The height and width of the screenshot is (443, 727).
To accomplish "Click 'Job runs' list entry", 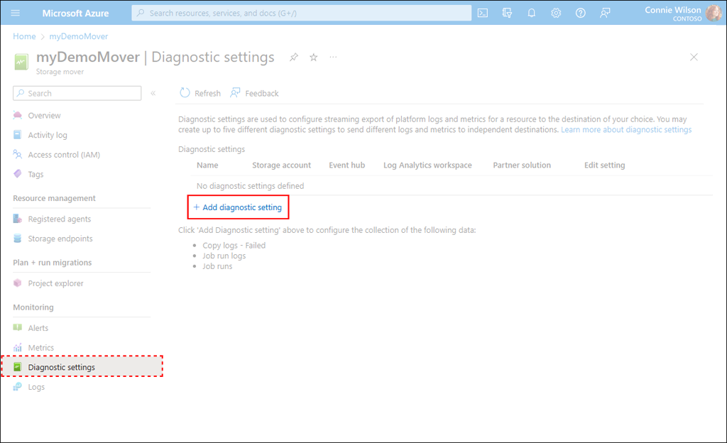I will click(x=217, y=266).
